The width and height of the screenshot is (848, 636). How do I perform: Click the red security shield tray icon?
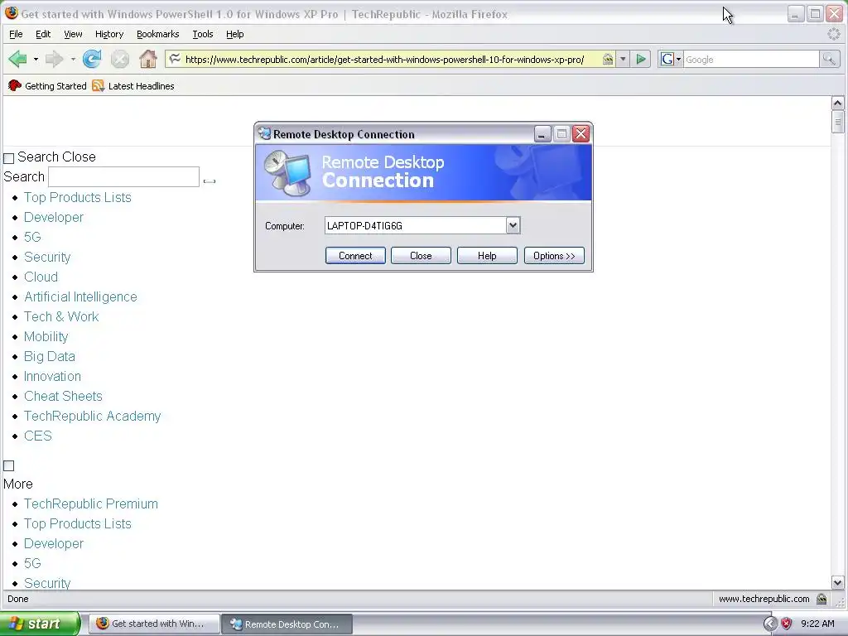(x=787, y=624)
